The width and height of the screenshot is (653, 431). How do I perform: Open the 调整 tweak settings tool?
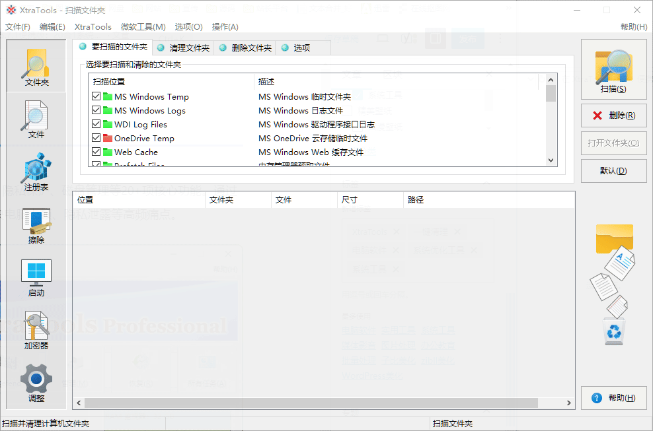coord(36,383)
